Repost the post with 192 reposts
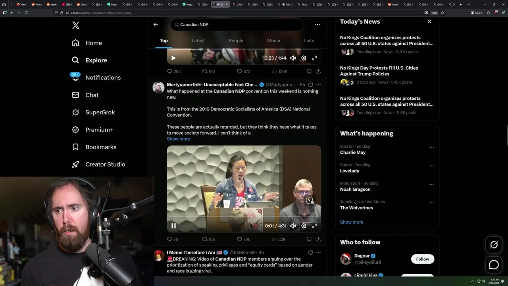This screenshot has height=286, width=508. [x=208, y=71]
